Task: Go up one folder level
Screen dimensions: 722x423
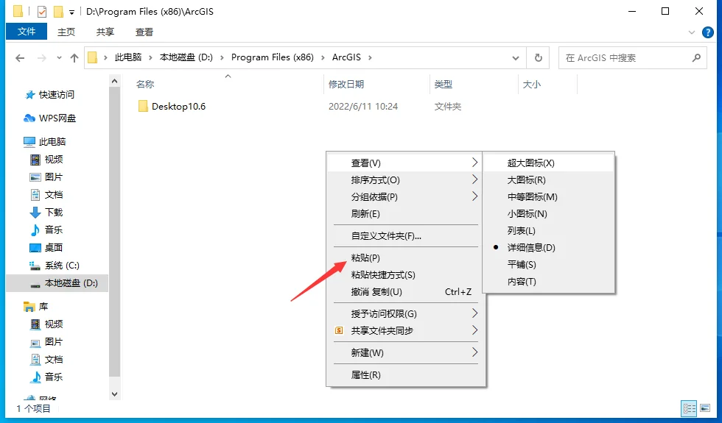Action: 74,58
